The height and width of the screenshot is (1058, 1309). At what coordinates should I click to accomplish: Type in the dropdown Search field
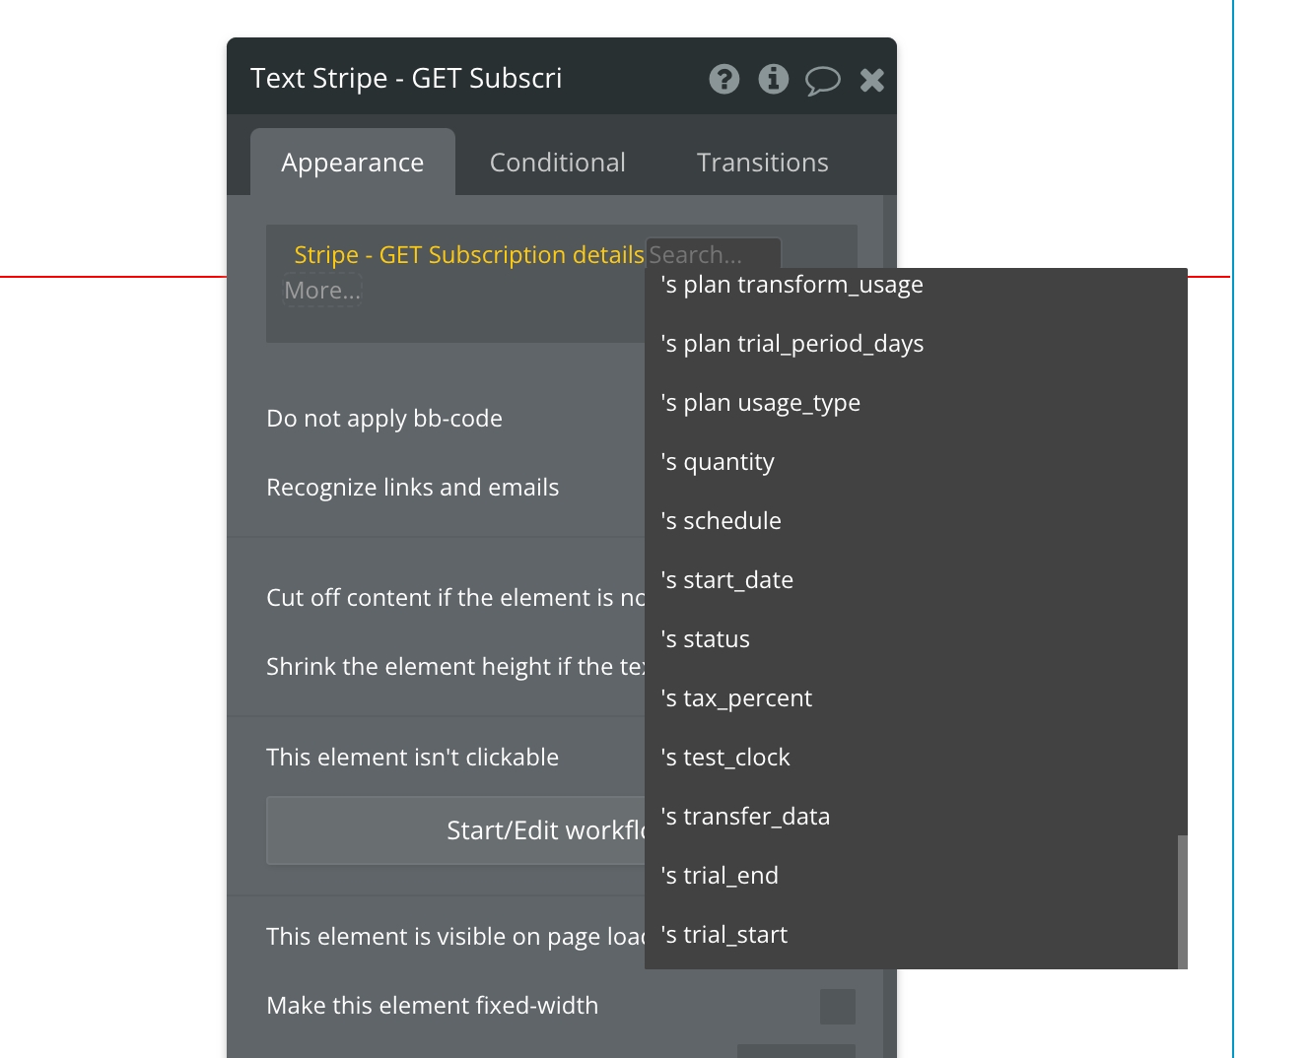click(712, 254)
